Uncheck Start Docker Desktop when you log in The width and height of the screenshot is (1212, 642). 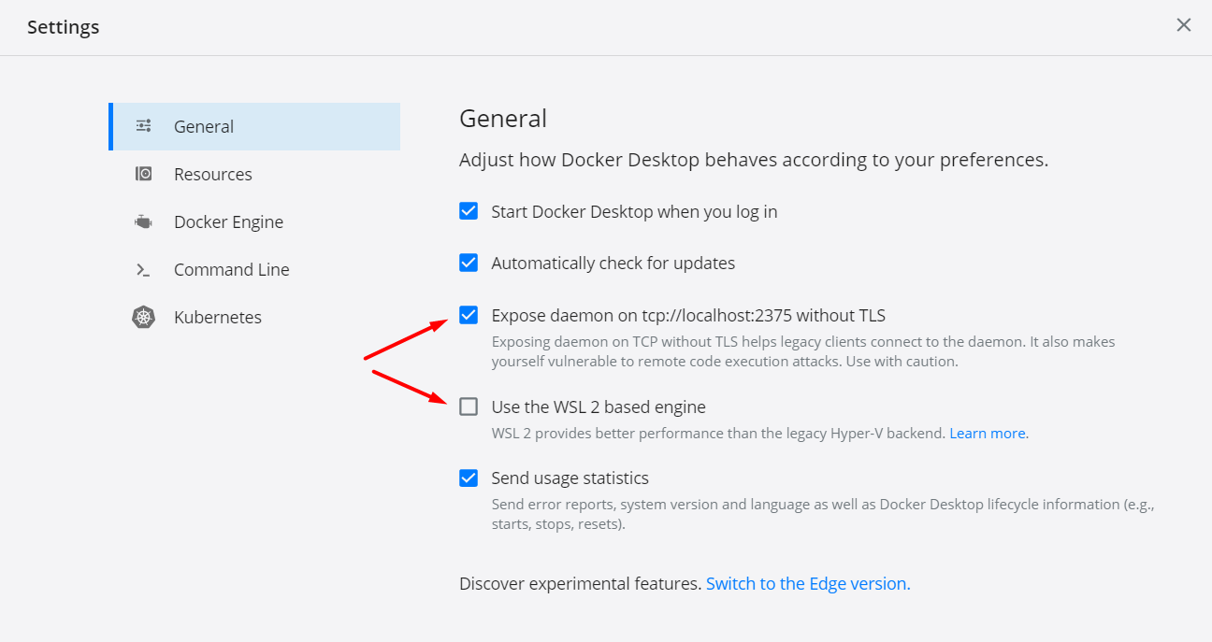point(469,211)
